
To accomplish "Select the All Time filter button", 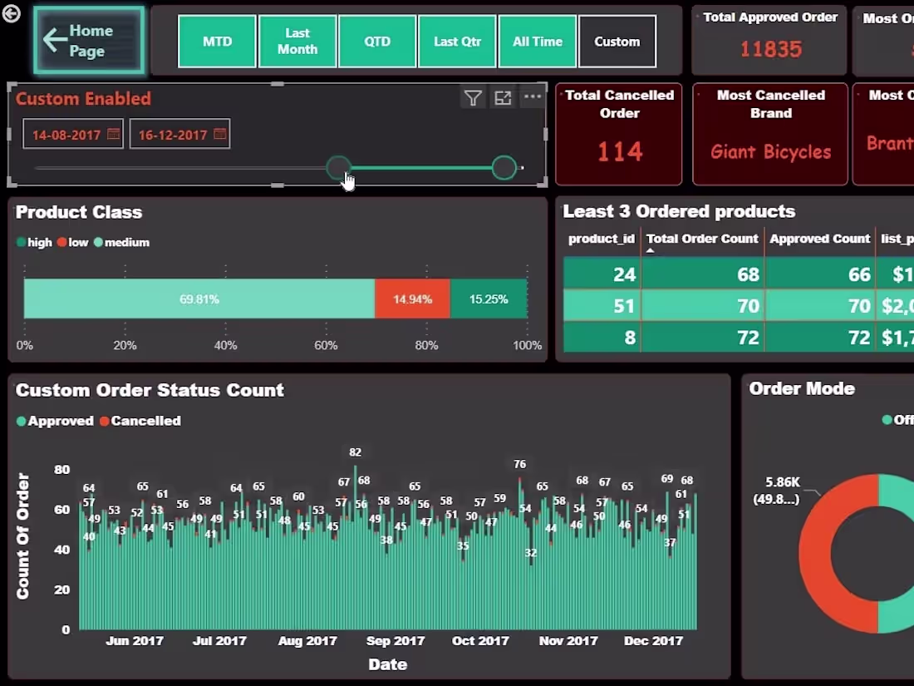I will (x=538, y=41).
